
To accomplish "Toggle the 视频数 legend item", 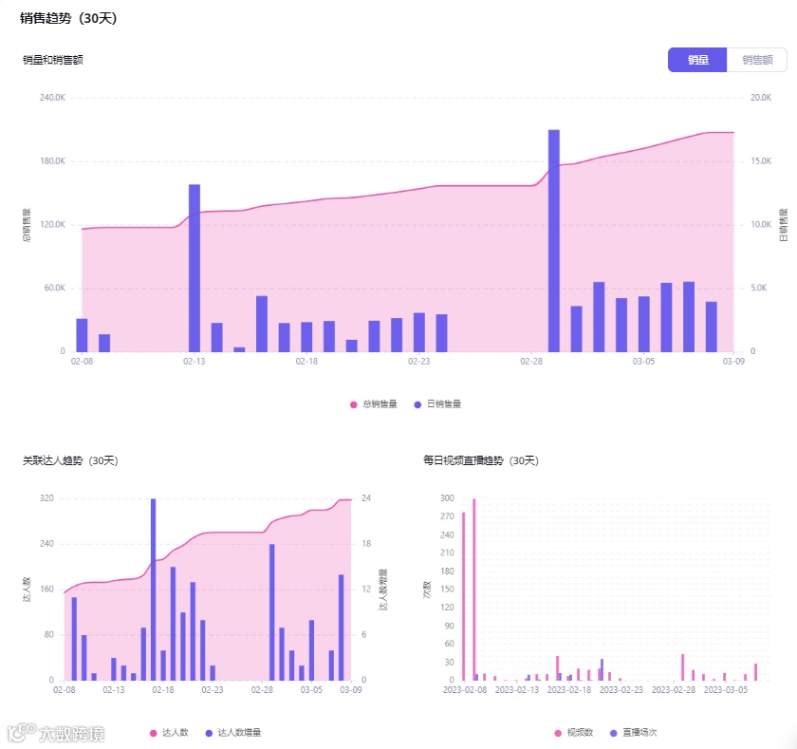I will [x=574, y=733].
